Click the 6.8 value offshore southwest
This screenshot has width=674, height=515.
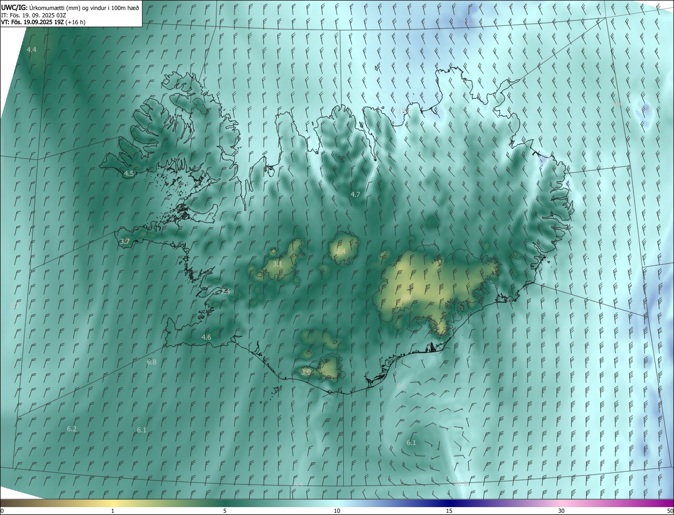tap(152, 362)
